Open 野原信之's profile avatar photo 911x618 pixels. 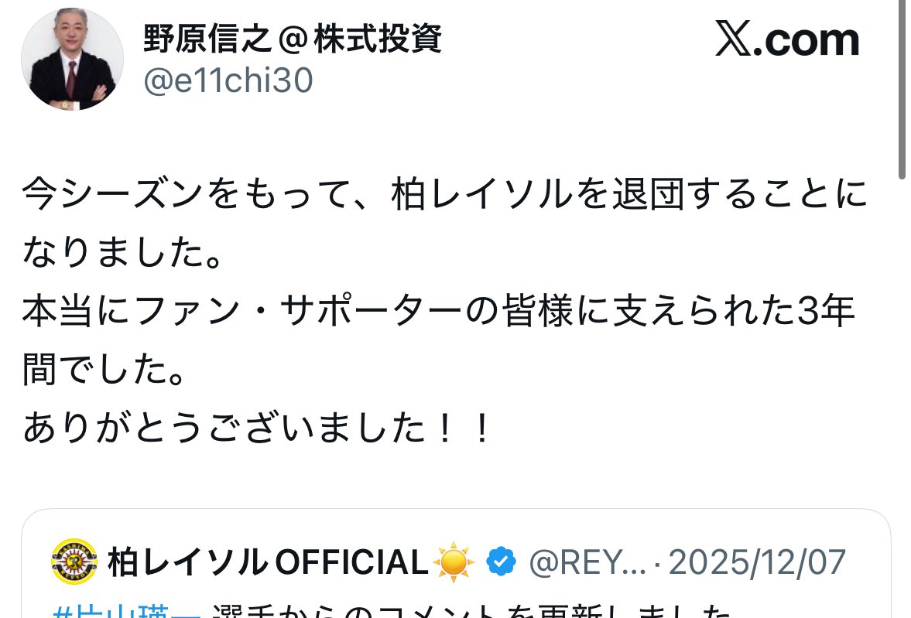pyautogui.click(x=72, y=59)
